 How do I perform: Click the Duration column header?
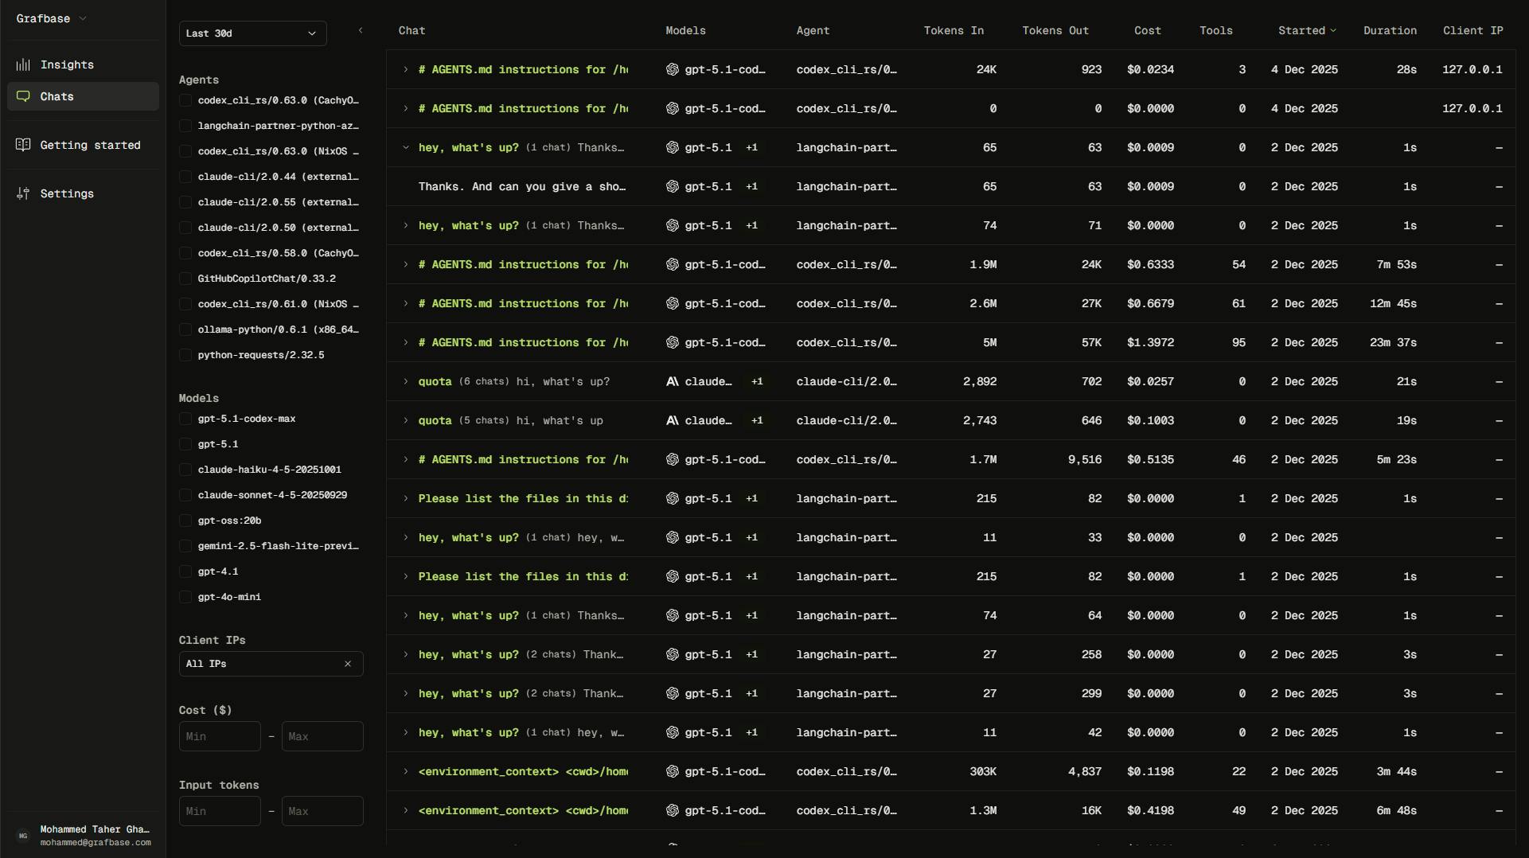click(x=1390, y=31)
